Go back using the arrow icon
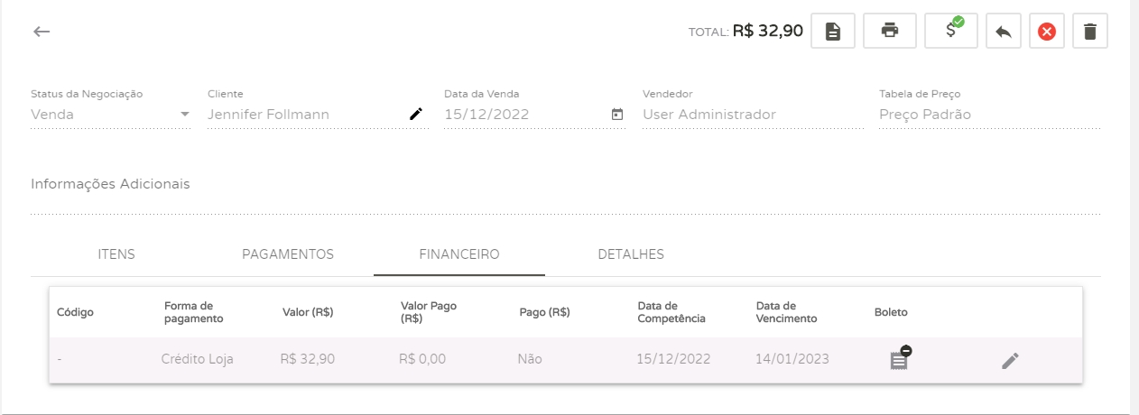The height and width of the screenshot is (415, 1139). tap(42, 32)
